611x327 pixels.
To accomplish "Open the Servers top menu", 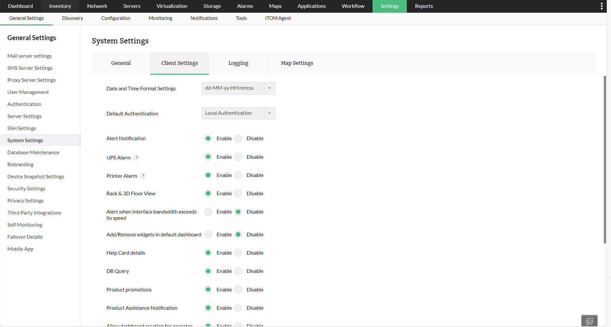I will 132,6.
